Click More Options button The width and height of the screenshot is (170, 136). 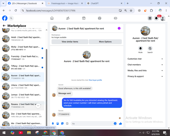tap(105, 42)
